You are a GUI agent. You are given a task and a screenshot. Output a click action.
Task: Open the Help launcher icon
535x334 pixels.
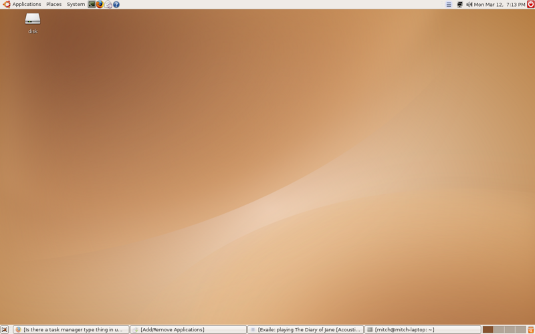[x=116, y=5]
